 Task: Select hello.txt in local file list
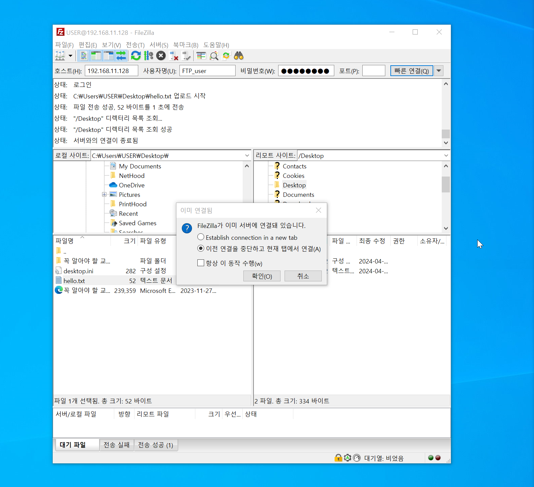(x=74, y=281)
